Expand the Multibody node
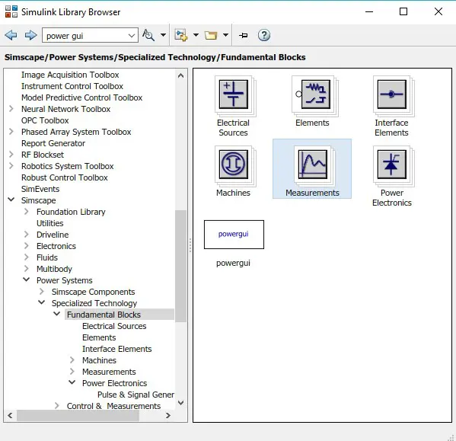456x441 pixels. 27,269
